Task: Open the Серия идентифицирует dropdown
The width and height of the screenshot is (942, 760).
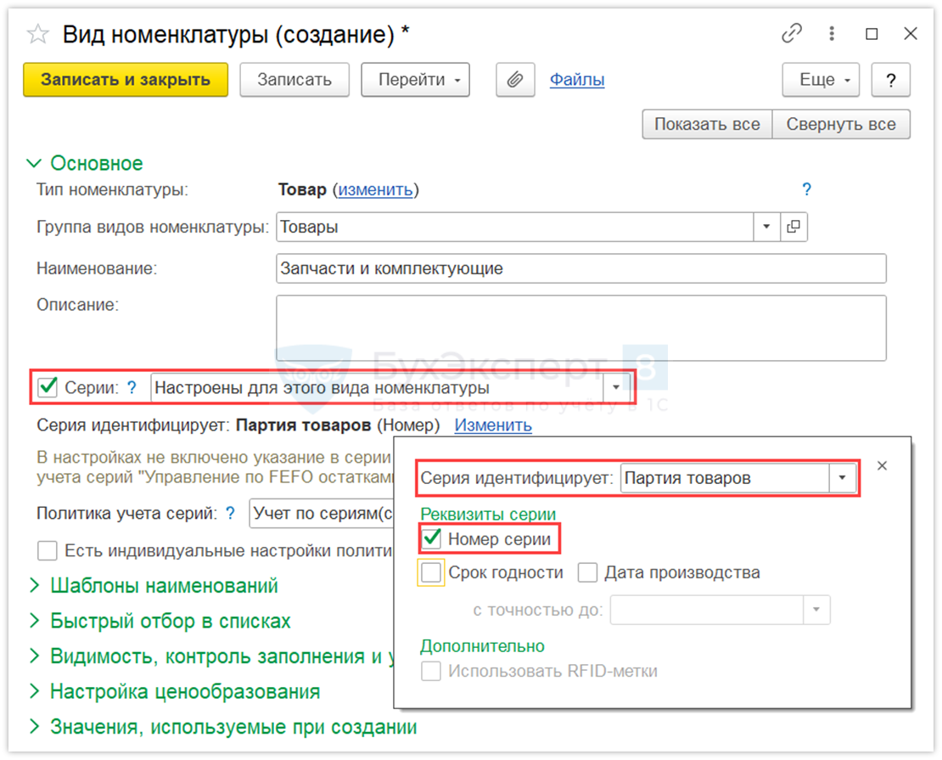Action: [x=841, y=478]
